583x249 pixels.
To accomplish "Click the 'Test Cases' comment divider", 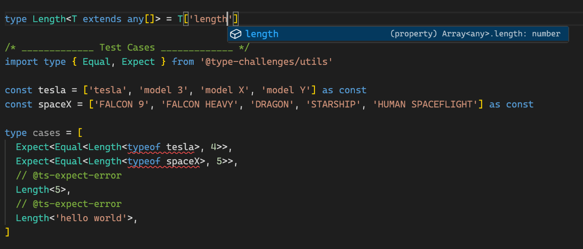I will (x=127, y=48).
